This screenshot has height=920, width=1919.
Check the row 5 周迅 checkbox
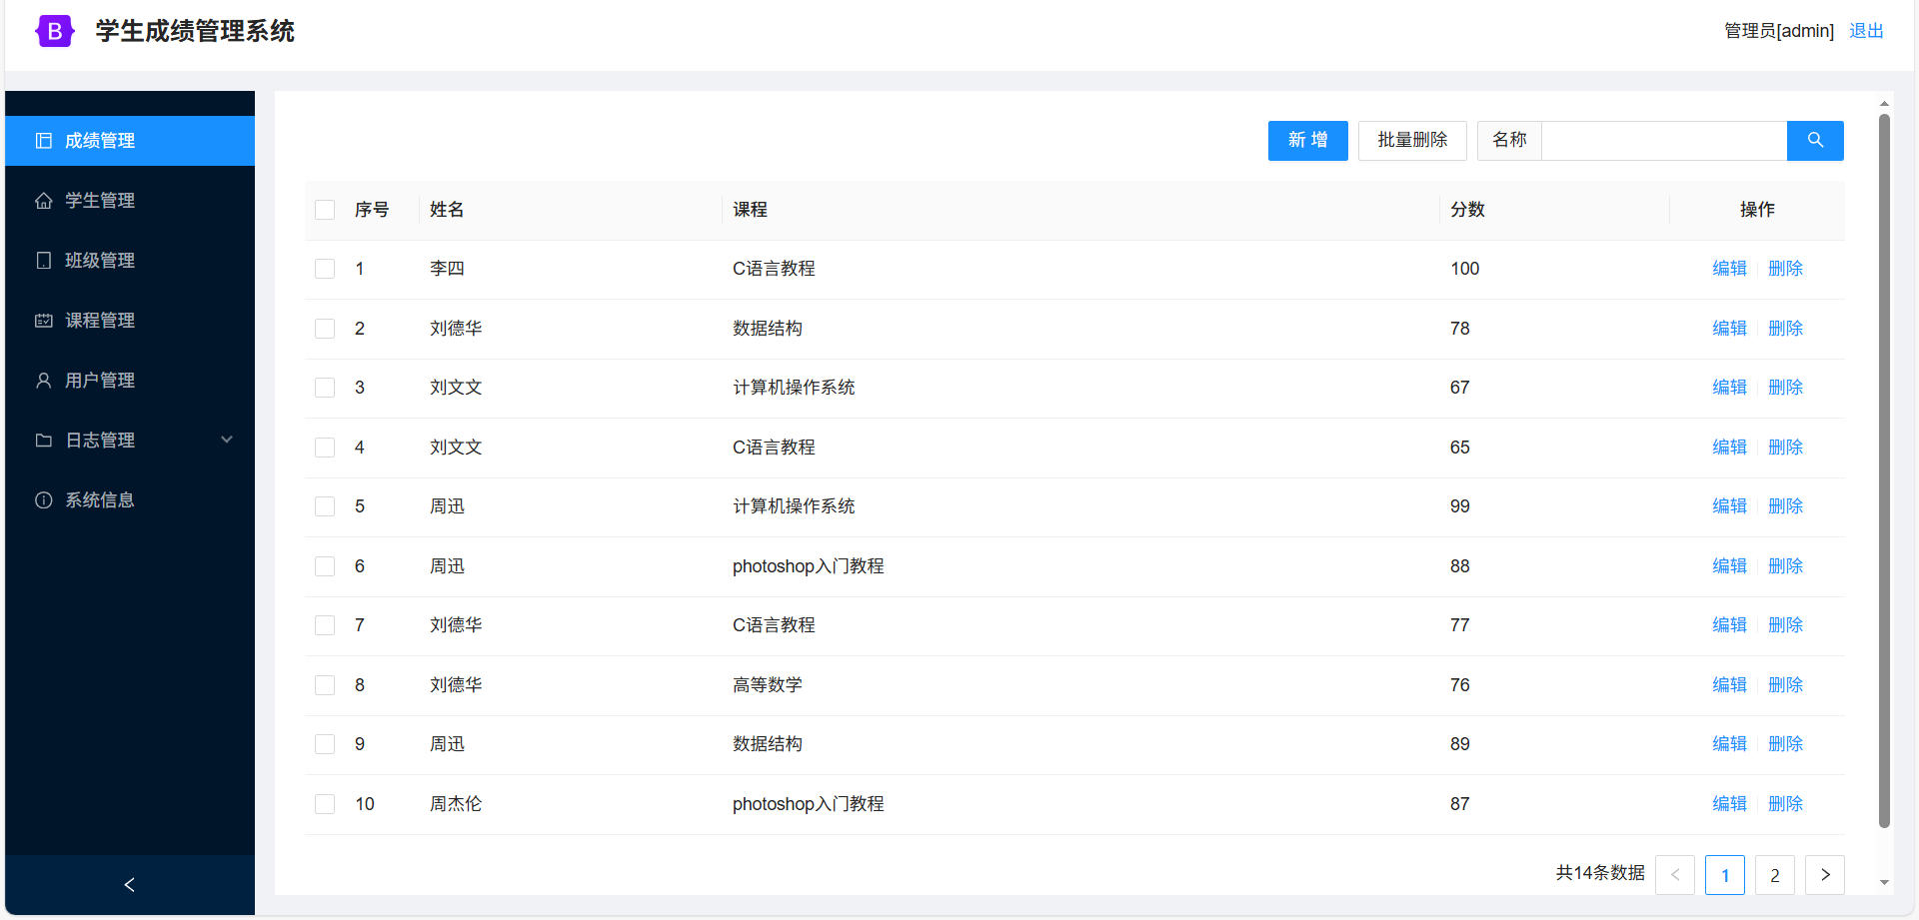[x=325, y=506]
